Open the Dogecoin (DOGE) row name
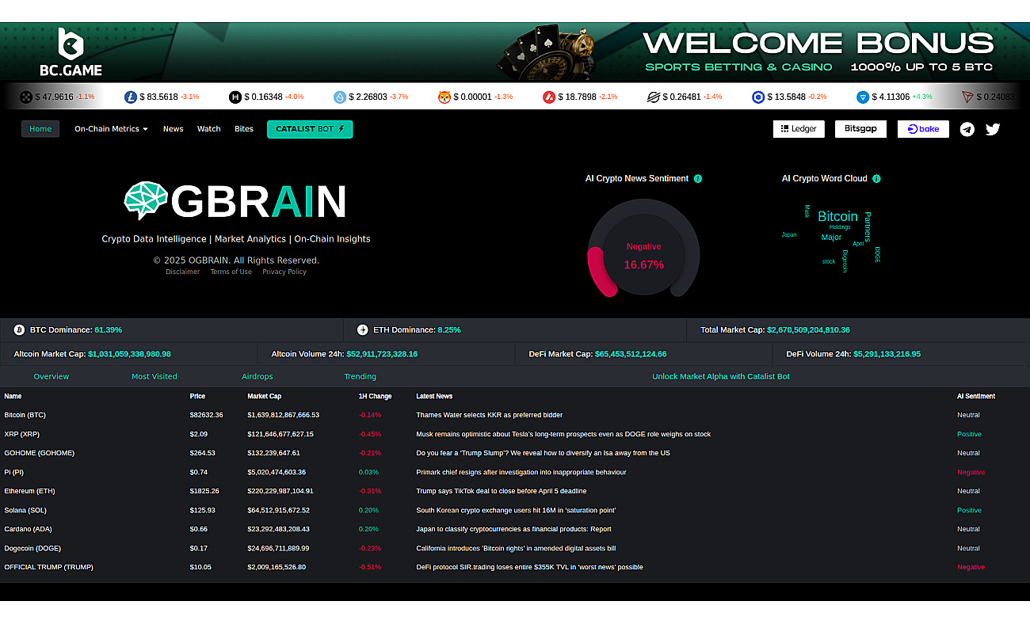This screenshot has width=1030, height=624. [x=32, y=548]
